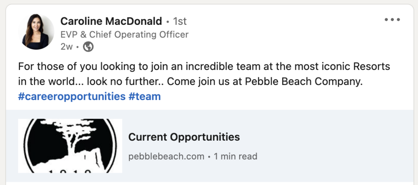Click Caroline MacDonald's profile photo
This screenshot has height=185, width=418.
(36, 32)
